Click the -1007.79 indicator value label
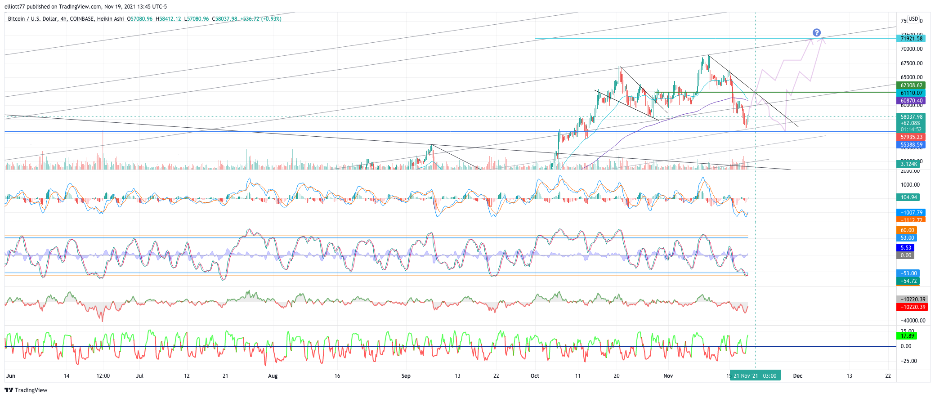This screenshot has height=398, width=935. click(911, 213)
